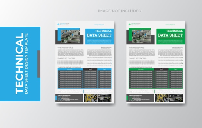Click the Image Not Included caption

pos(120,11)
